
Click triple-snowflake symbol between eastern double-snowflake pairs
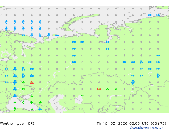[x=141, y=62]
